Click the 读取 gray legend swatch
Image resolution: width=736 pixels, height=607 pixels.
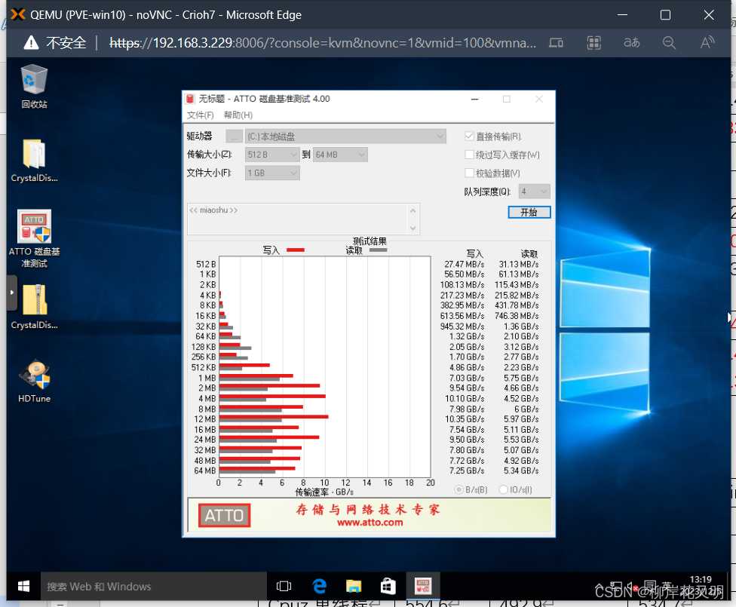(x=378, y=250)
